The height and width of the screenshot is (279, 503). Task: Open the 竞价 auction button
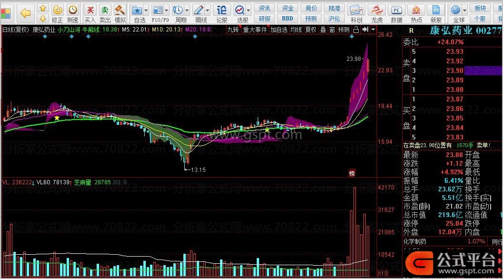point(311,8)
